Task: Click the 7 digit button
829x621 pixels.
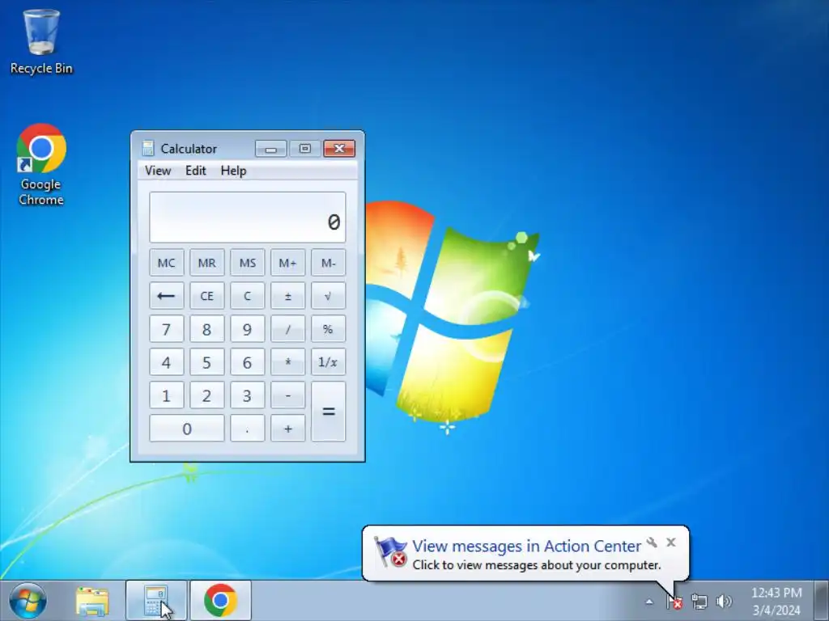Action: (x=167, y=329)
